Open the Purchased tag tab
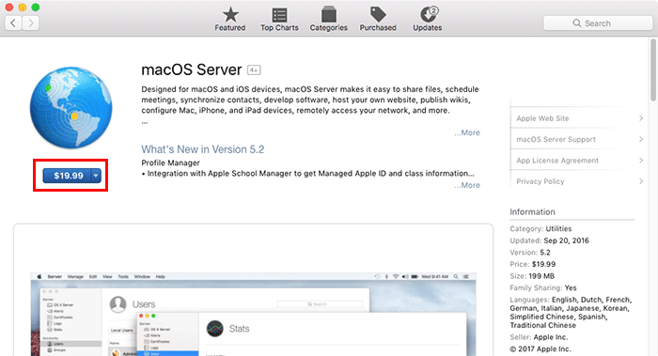This screenshot has width=658, height=356. [378, 20]
